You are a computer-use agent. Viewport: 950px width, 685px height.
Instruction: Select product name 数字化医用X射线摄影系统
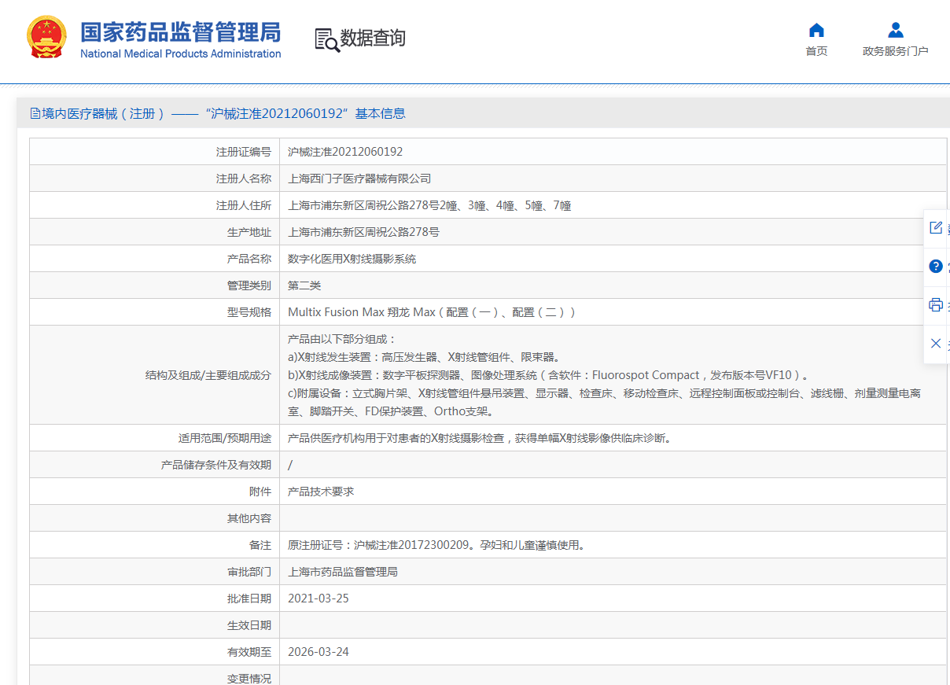(352, 259)
